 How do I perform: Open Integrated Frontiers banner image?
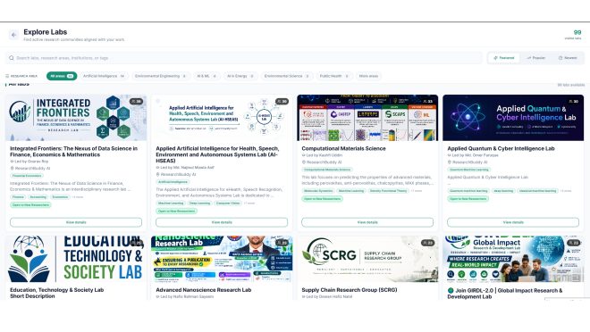[76, 118]
